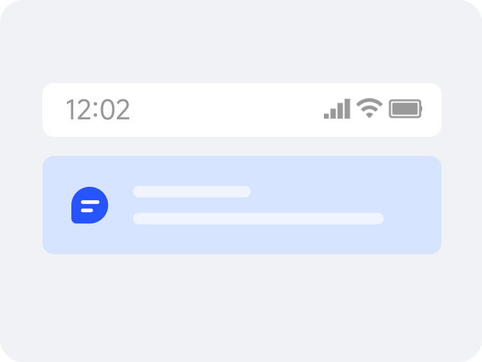Tap the top white line in chat icon
This screenshot has height=362, width=482.
point(90,202)
